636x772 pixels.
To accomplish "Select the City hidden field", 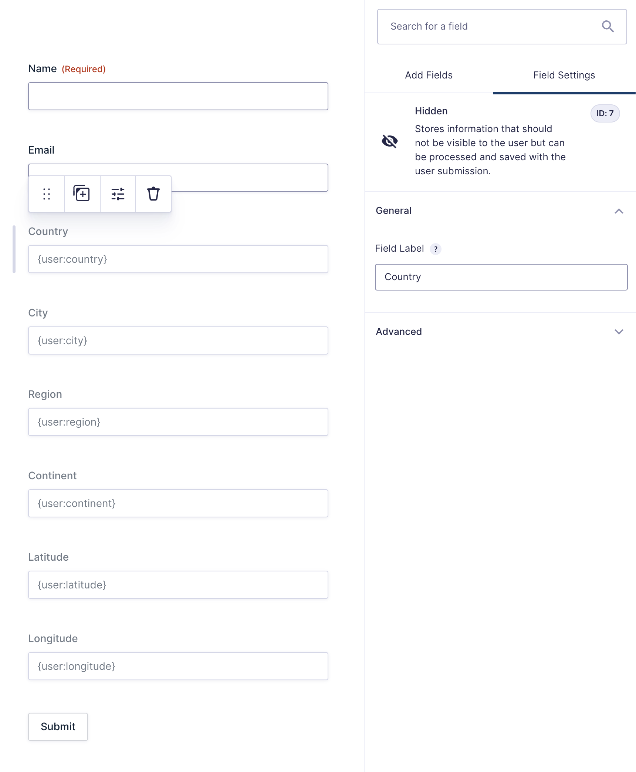I will pyautogui.click(x=178, y=340).
